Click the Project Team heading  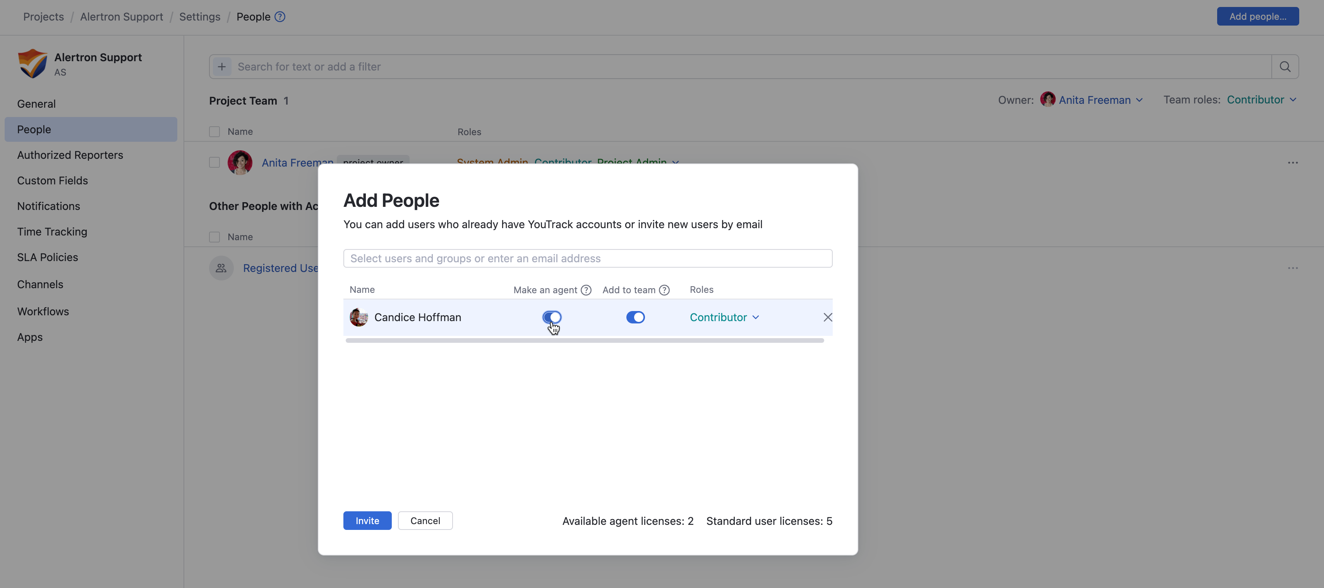[243, 101]
